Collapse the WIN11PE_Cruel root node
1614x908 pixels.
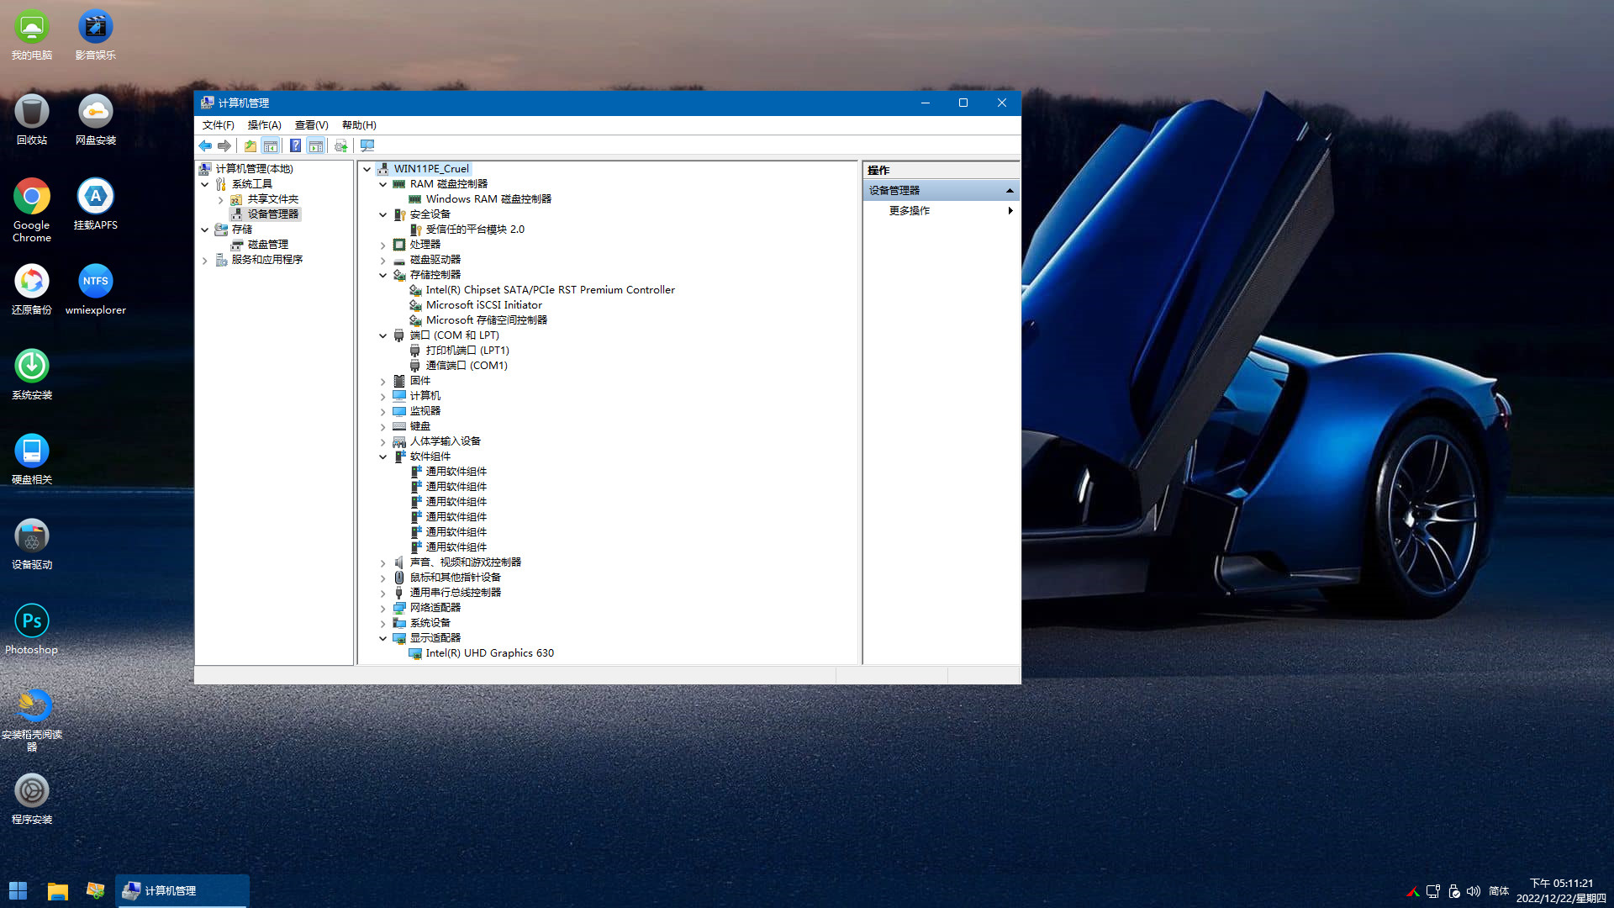coord(367,169)
